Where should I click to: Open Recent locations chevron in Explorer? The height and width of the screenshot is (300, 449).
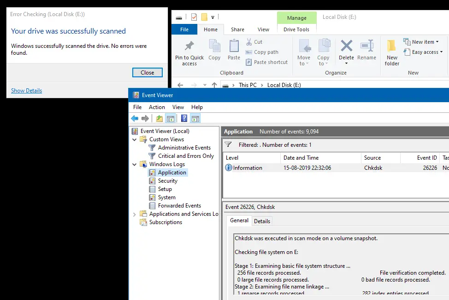coord(205,85)
